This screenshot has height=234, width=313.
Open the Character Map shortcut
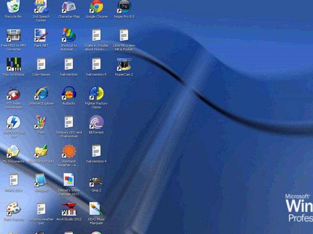pyautogui.click(x=69, y=7)
